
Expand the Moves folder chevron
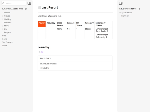pos(3,26)
